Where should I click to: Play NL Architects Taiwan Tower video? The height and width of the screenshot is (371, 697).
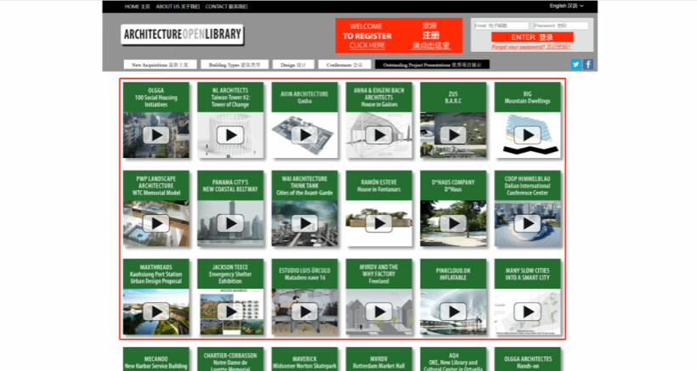tap(229, 134)
